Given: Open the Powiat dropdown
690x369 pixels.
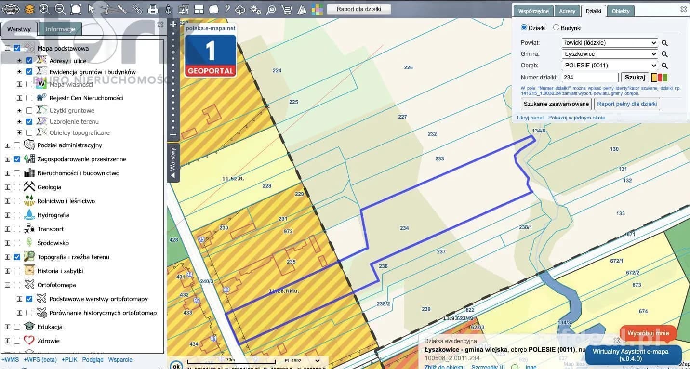Looking at the screenshot, I should coord(610,43).
